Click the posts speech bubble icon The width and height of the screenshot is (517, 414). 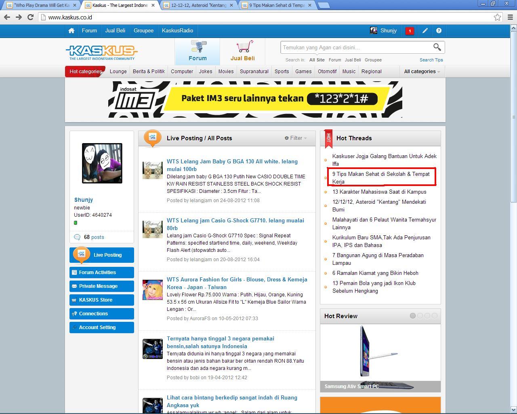pos(77,237)
